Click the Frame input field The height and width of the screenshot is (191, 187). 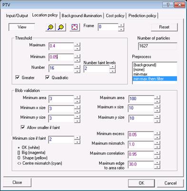(x=108, y=27)
